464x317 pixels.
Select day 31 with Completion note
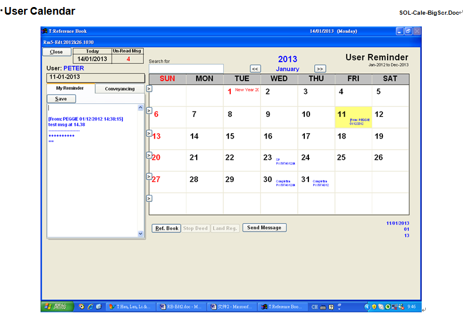pos(317,182)
